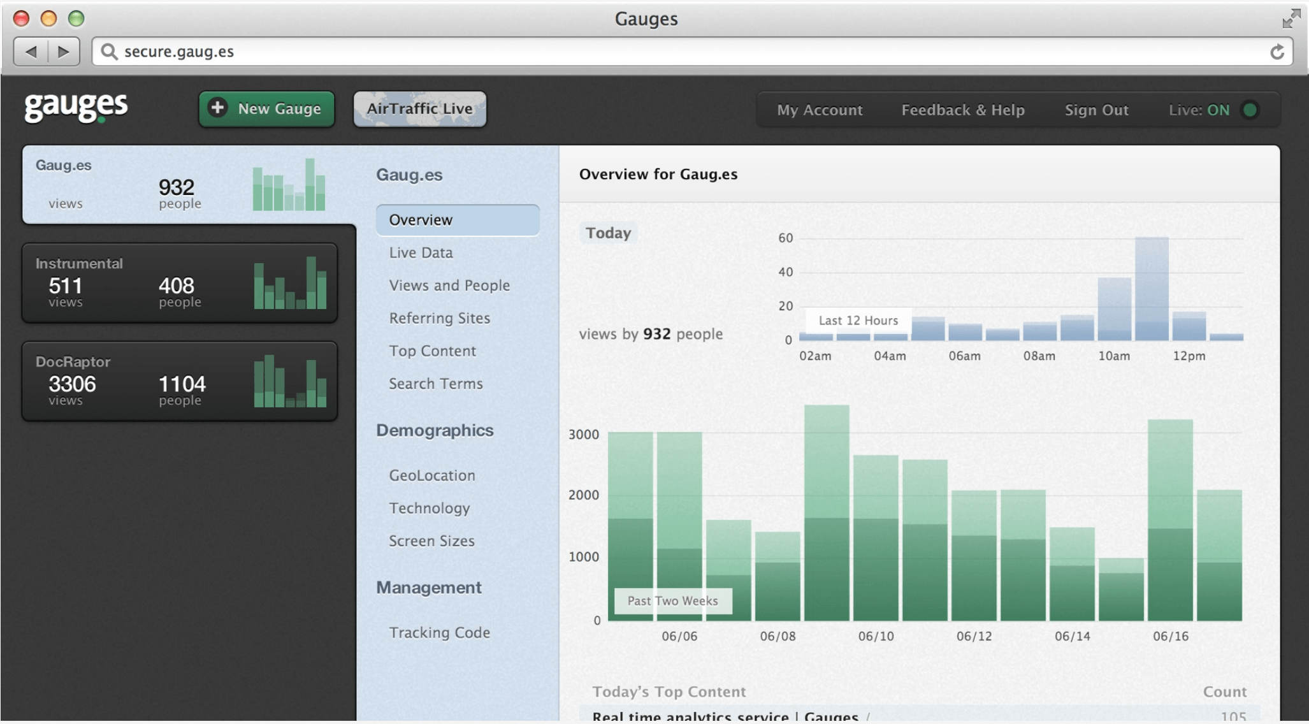Click the Technology demographics option
Image resolution: width=1309 pixels, height=724 pixels.
click(429, 507)
